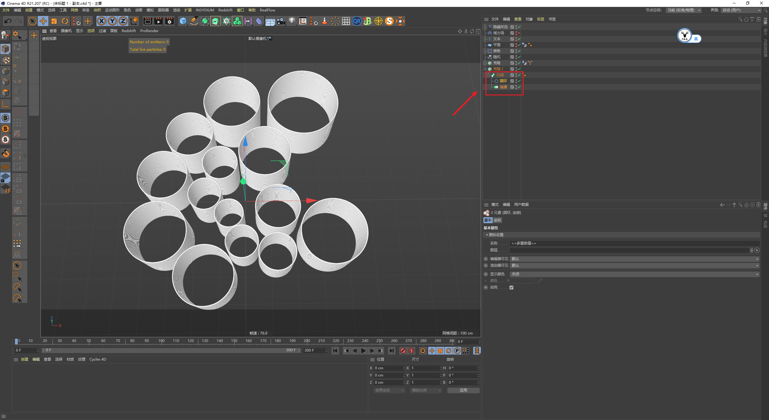Open the 显示颜色 dropdown
This screenshot has height=420, width=769.
click(x=634, y=274)
